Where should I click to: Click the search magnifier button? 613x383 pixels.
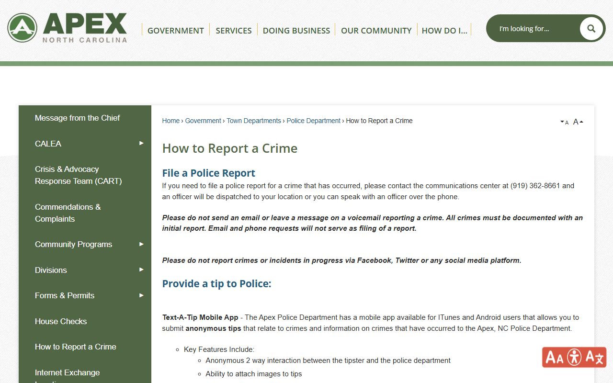coord(591,28)
